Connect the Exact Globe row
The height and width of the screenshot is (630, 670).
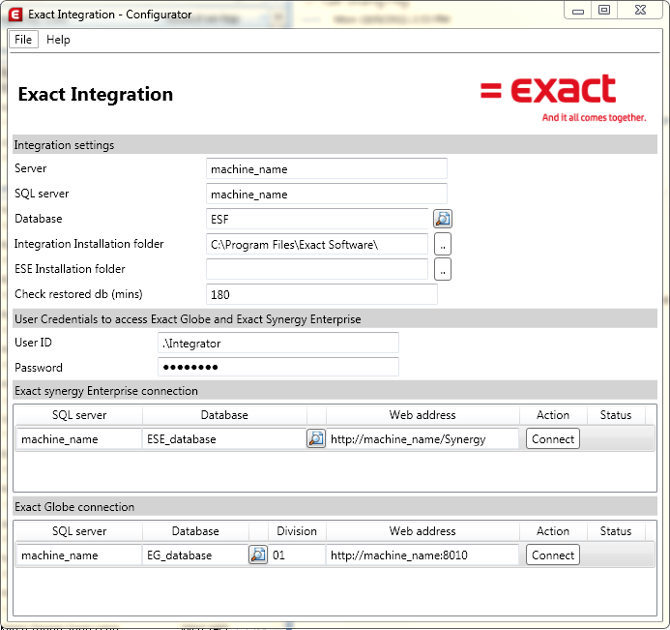tap(552, 555)
